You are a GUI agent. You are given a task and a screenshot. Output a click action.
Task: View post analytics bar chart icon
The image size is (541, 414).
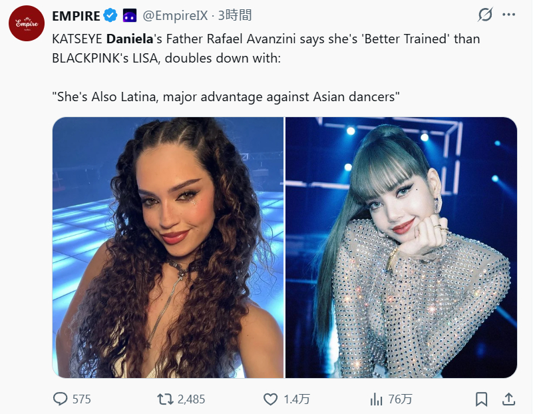376,399
